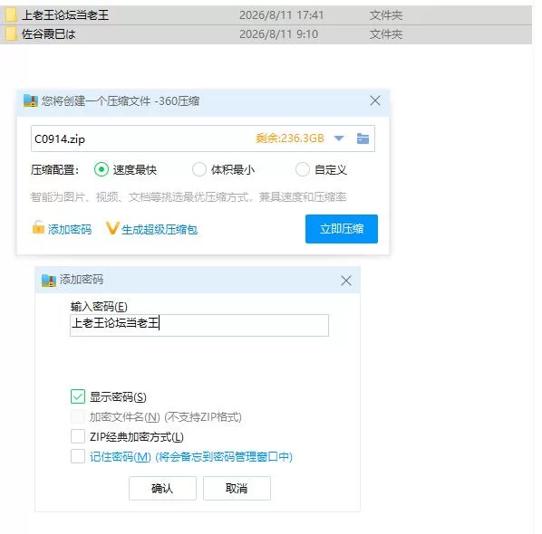Viewport: 542px width, 534px height.
Task: Select 自定义 compression option
Action: (303, 169)
